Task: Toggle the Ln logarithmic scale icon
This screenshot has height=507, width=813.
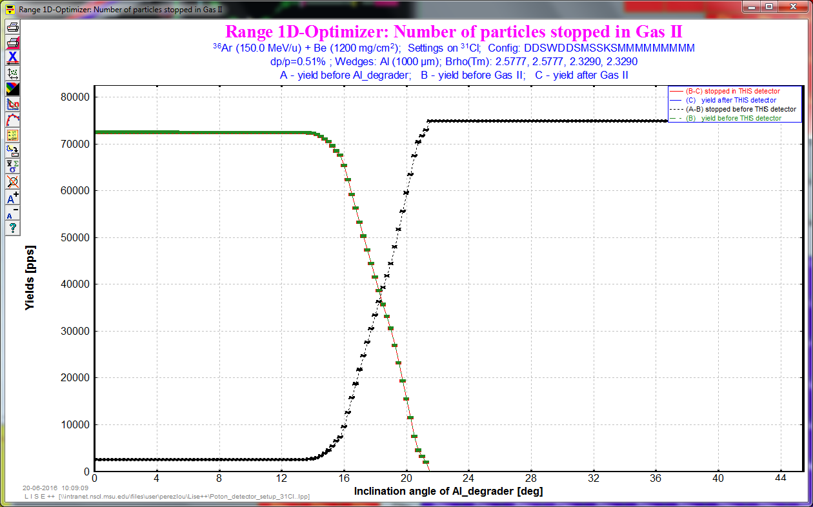Action: [12, 104]
